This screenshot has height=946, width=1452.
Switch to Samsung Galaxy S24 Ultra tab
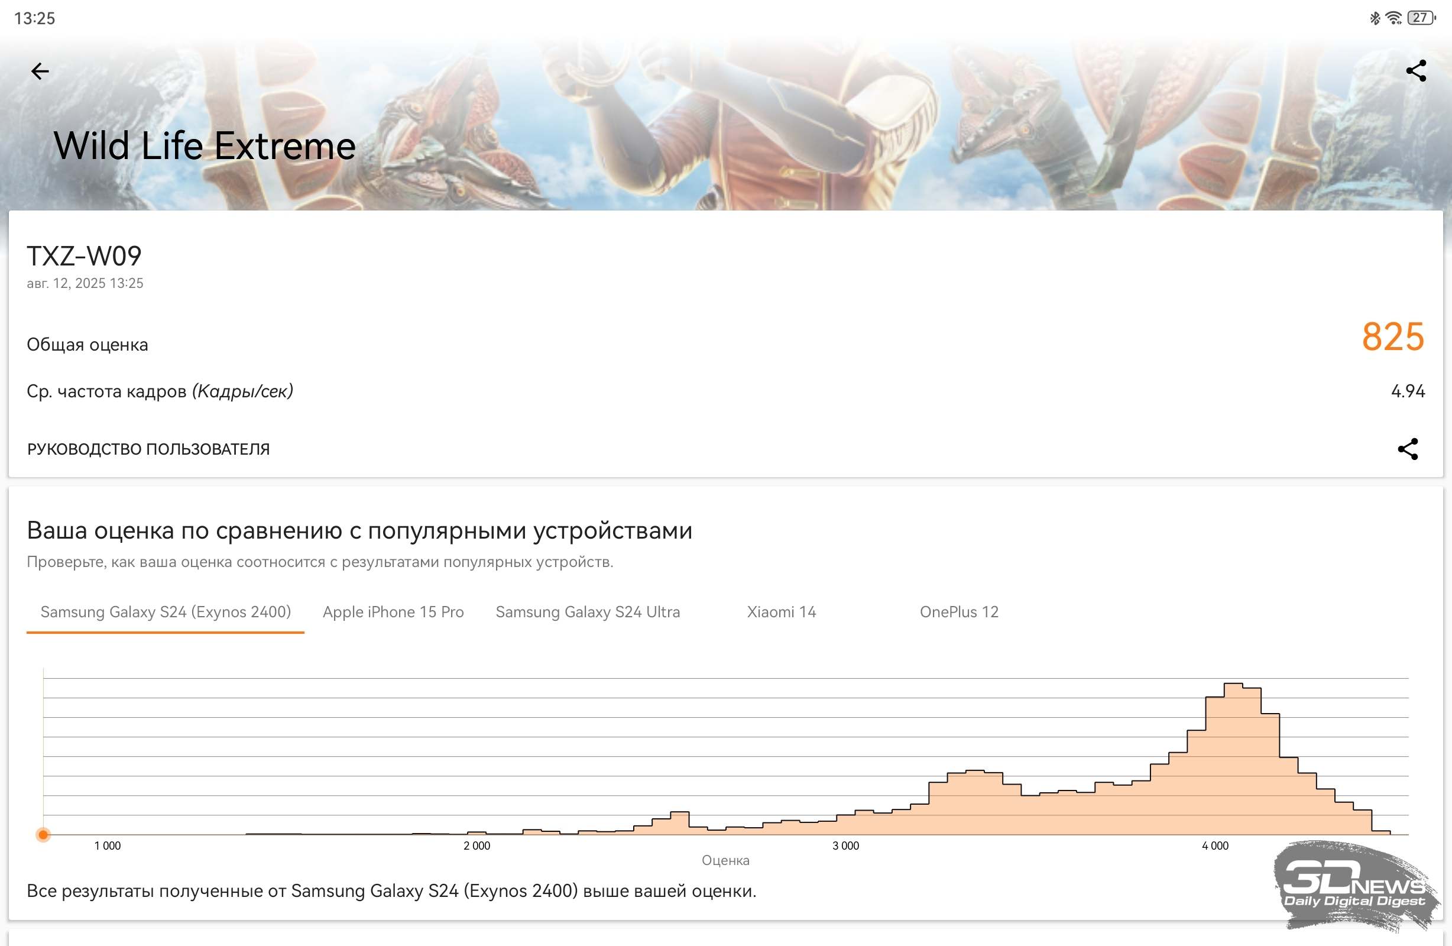[x=588, y=611]
